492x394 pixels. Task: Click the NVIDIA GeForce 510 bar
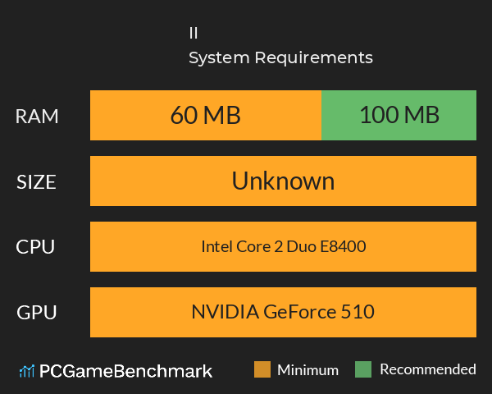coord(284,312)
